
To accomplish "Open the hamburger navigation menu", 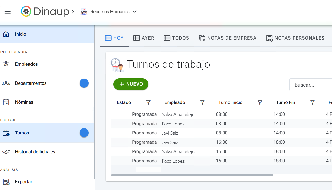I will coord(7,11).
